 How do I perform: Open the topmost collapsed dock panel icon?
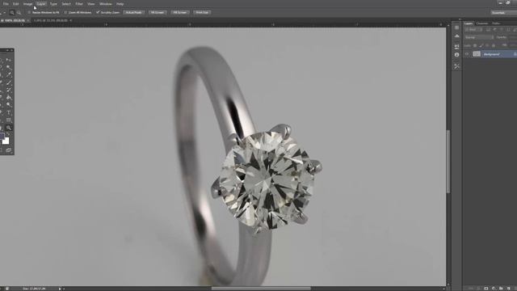click(x=456, y=27)
